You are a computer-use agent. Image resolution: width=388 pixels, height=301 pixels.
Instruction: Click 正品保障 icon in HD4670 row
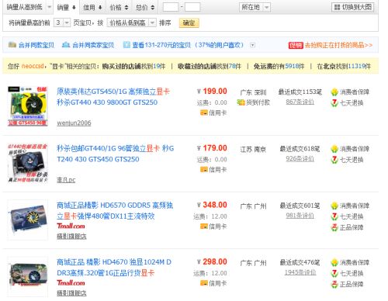(334, 285)
